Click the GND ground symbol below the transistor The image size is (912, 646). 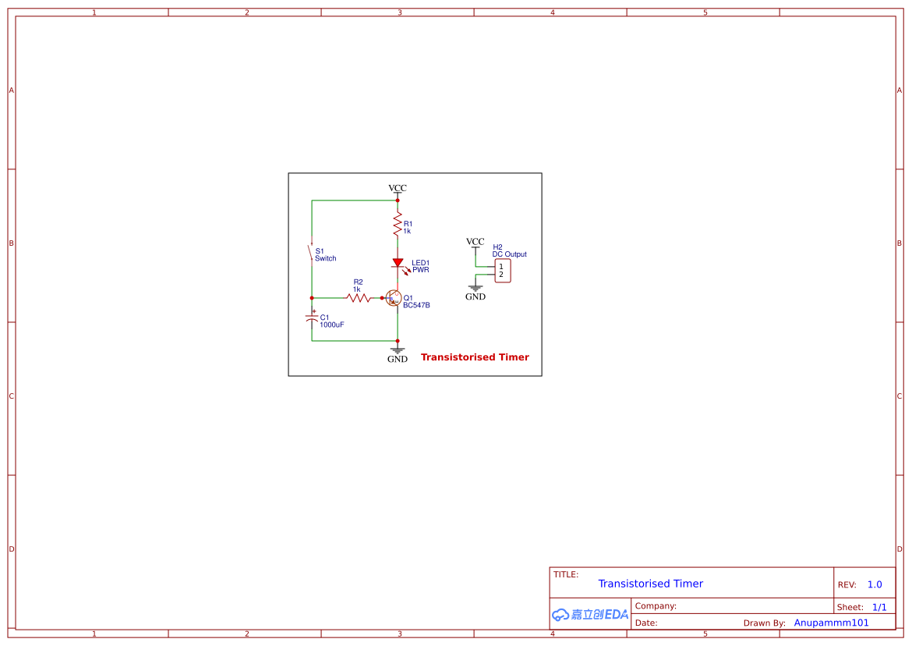(x=398, y=350)
